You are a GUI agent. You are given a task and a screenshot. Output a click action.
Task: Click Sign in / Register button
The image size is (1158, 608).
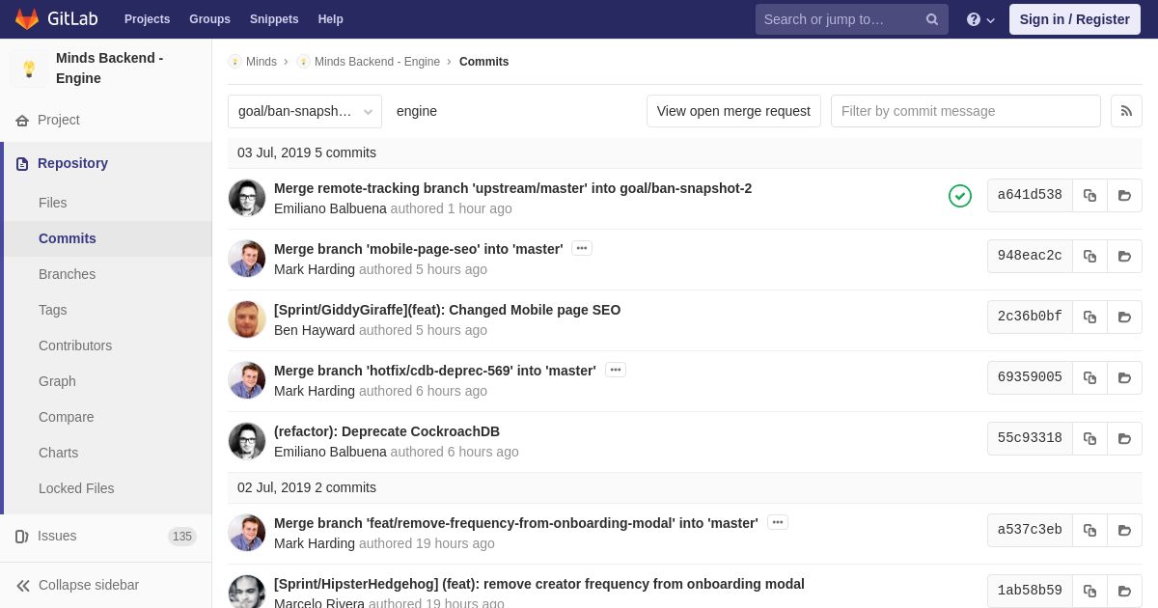click(1075, 19)
